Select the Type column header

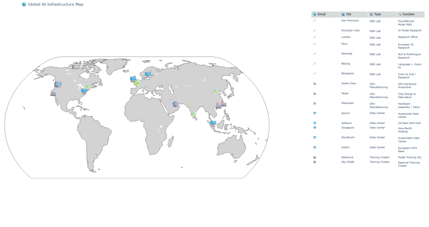click(382, 14)
